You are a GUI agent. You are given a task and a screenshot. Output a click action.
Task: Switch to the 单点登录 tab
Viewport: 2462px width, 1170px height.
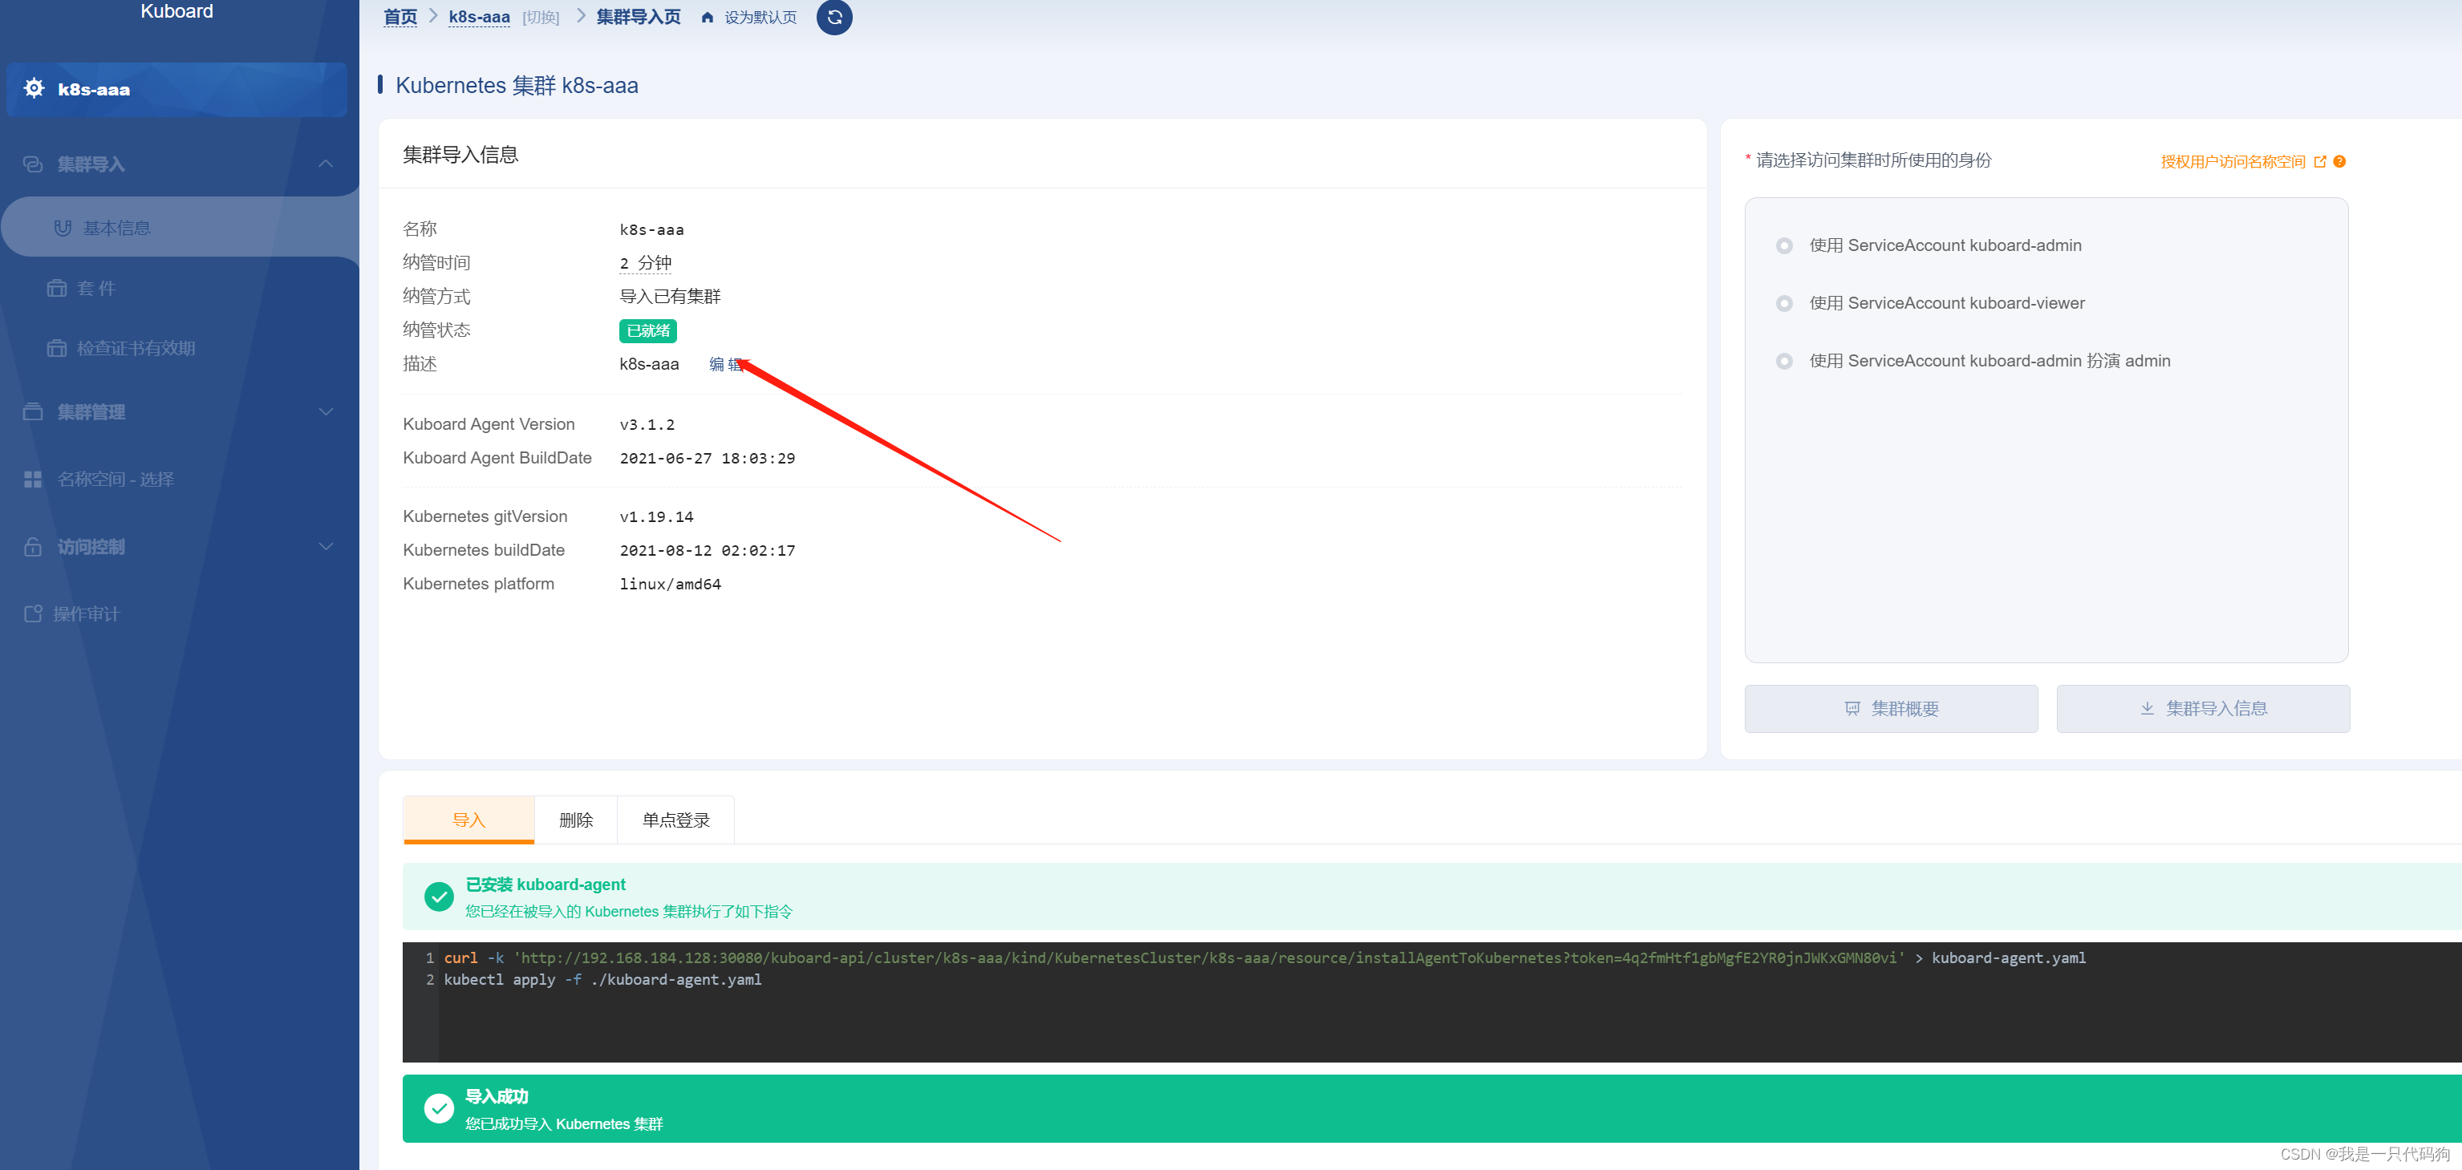675,820
